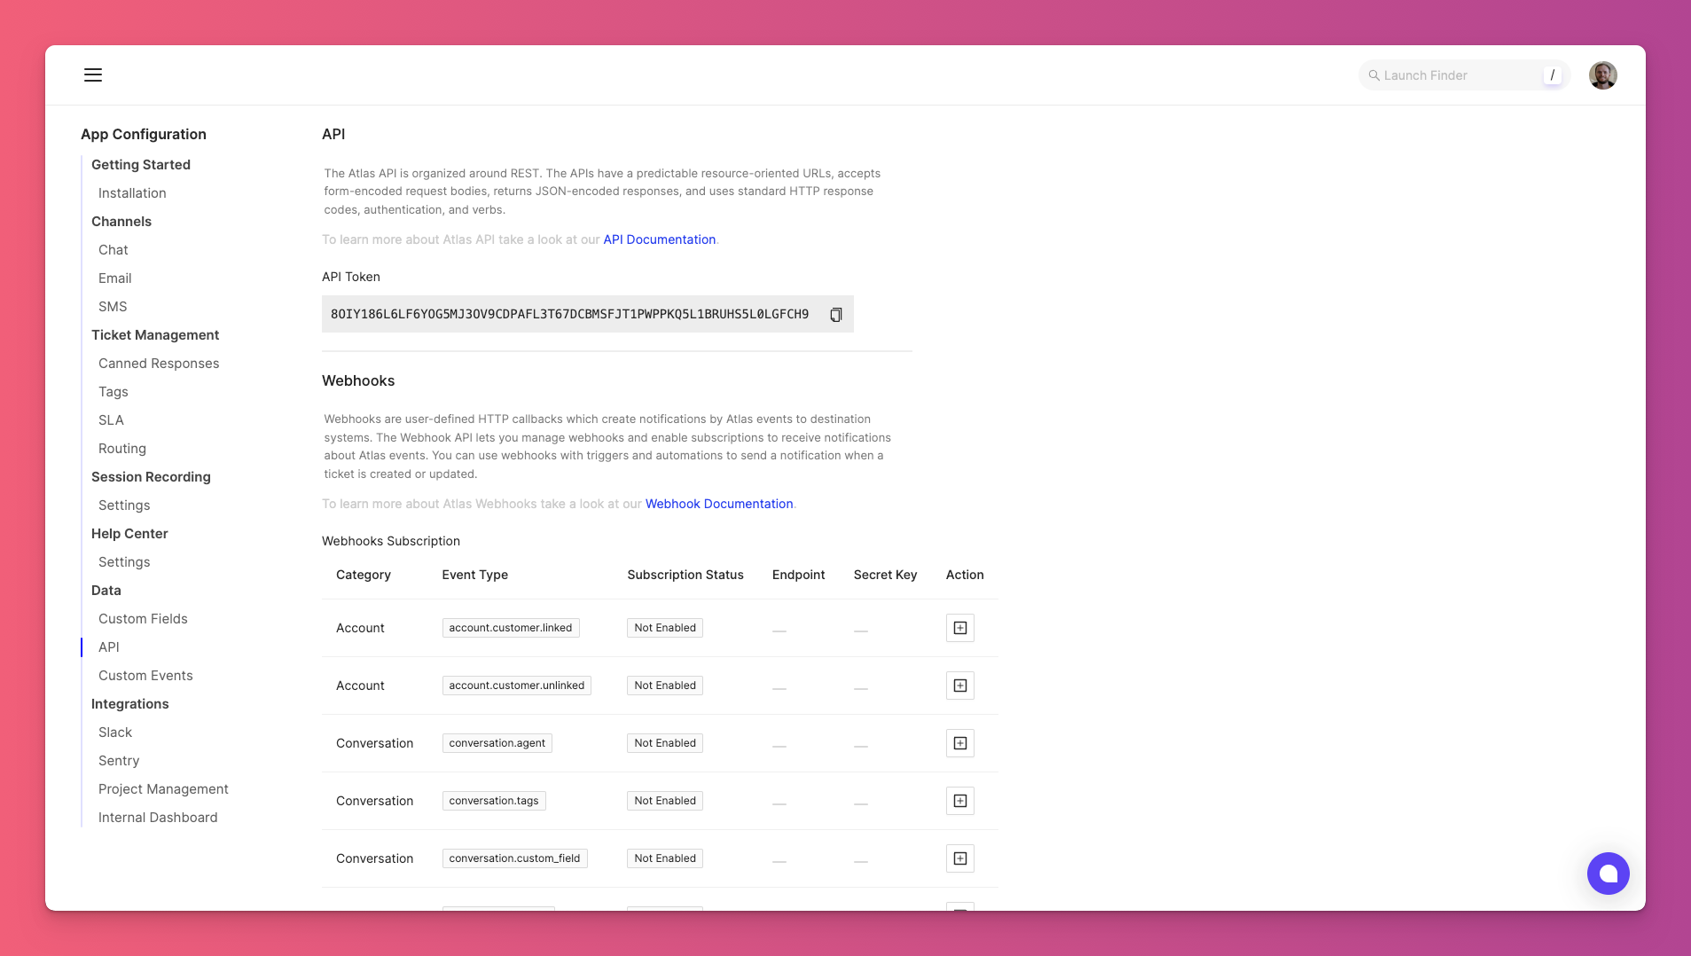The image size is (1691, 956).
Task: Select API in the Data section
Action: 109,647
